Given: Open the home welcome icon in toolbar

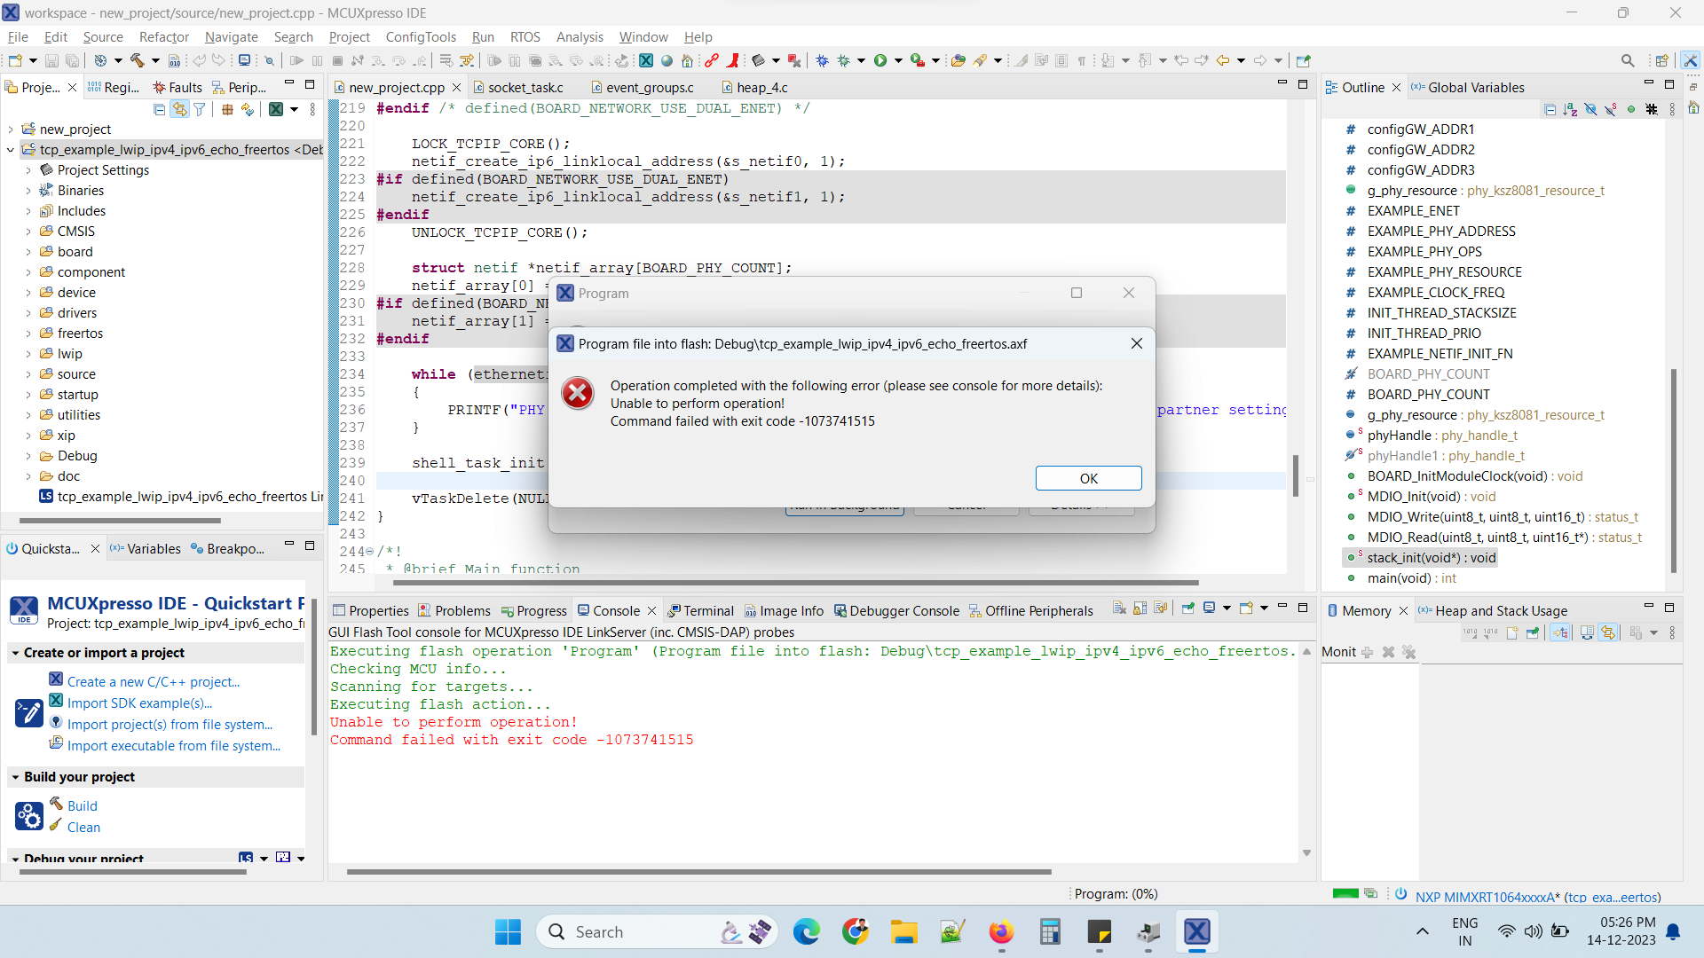Looking at the screenshot, I should pos(687,60).
